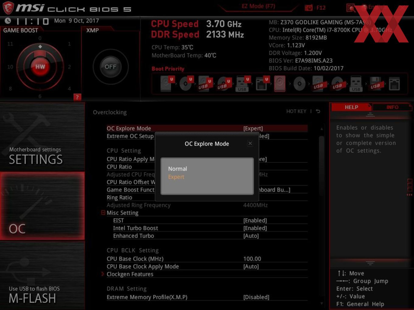
Task: Open the M-FLASH BIOS flash section
Action: [42, 275]
